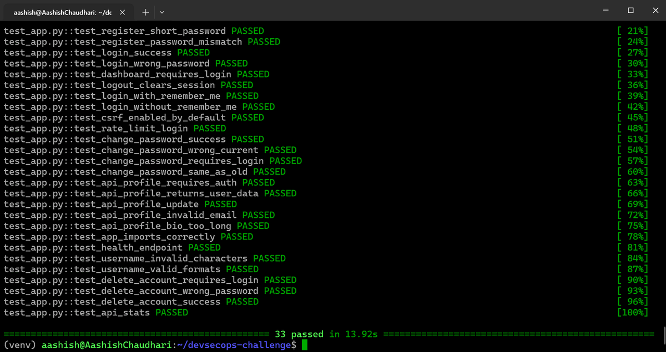Click the test_api_stats line
The image size is (666, 352).
[96, 312]
